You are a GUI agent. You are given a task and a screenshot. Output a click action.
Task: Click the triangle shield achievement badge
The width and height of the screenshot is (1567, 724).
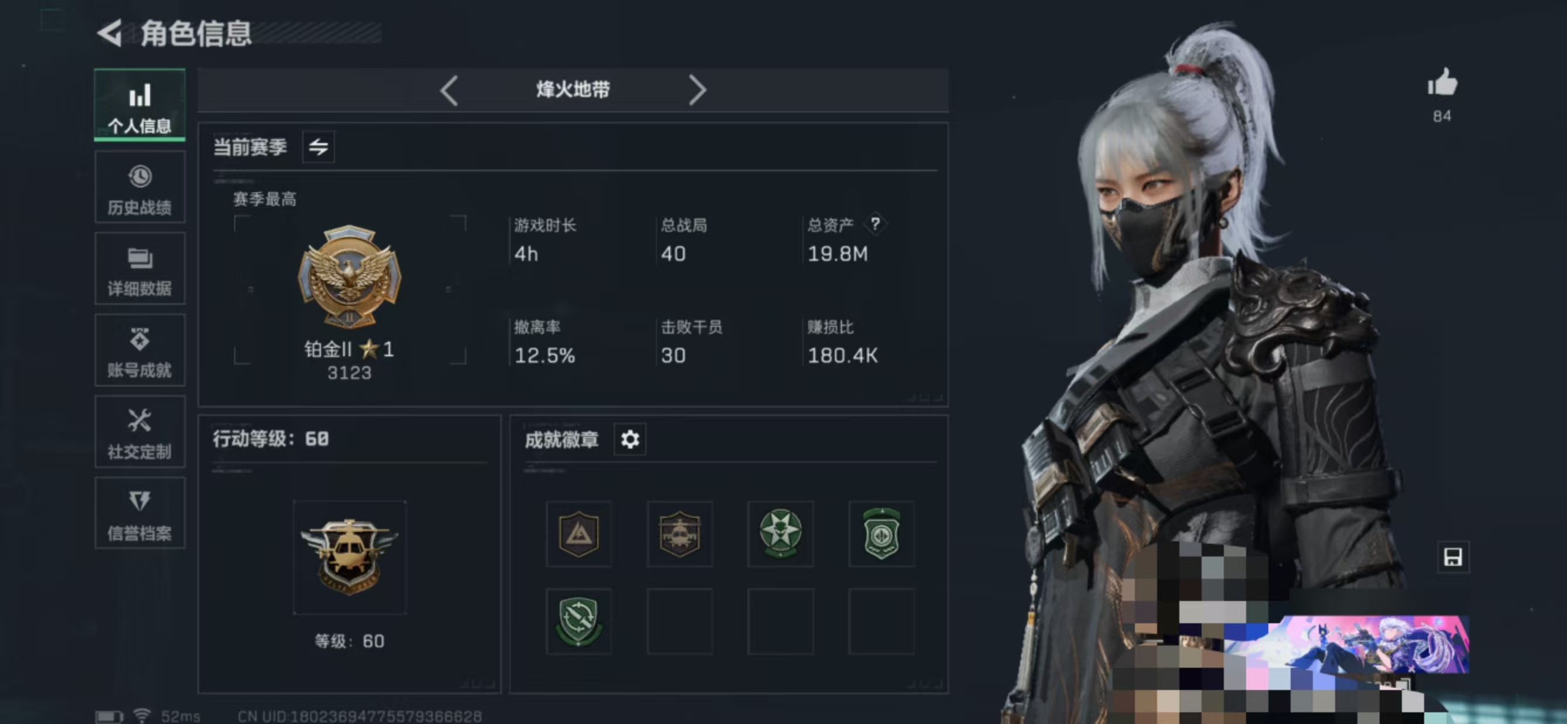point(579,534)
